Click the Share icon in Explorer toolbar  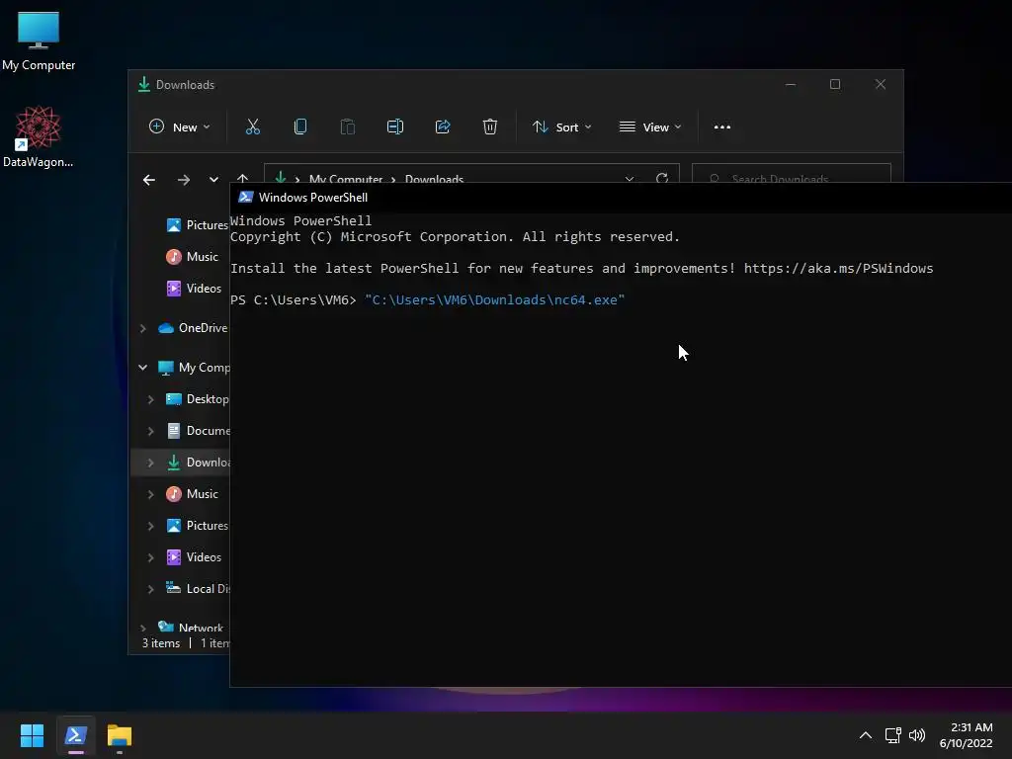pyautogui.click(x=443, y=127)
